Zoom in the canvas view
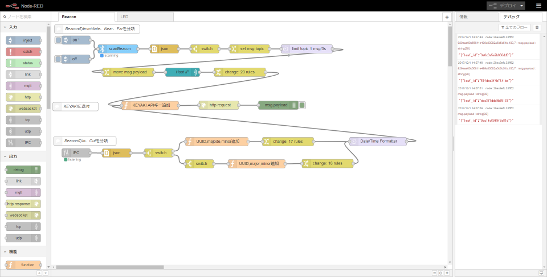The image size is (547, 277). (447, 273)
